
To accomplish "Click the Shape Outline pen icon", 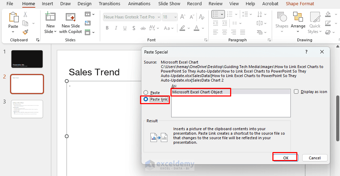I will click(328, 23).
